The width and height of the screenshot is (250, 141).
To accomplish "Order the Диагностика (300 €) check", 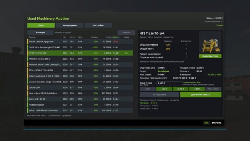I will click(x=201, y=94).
